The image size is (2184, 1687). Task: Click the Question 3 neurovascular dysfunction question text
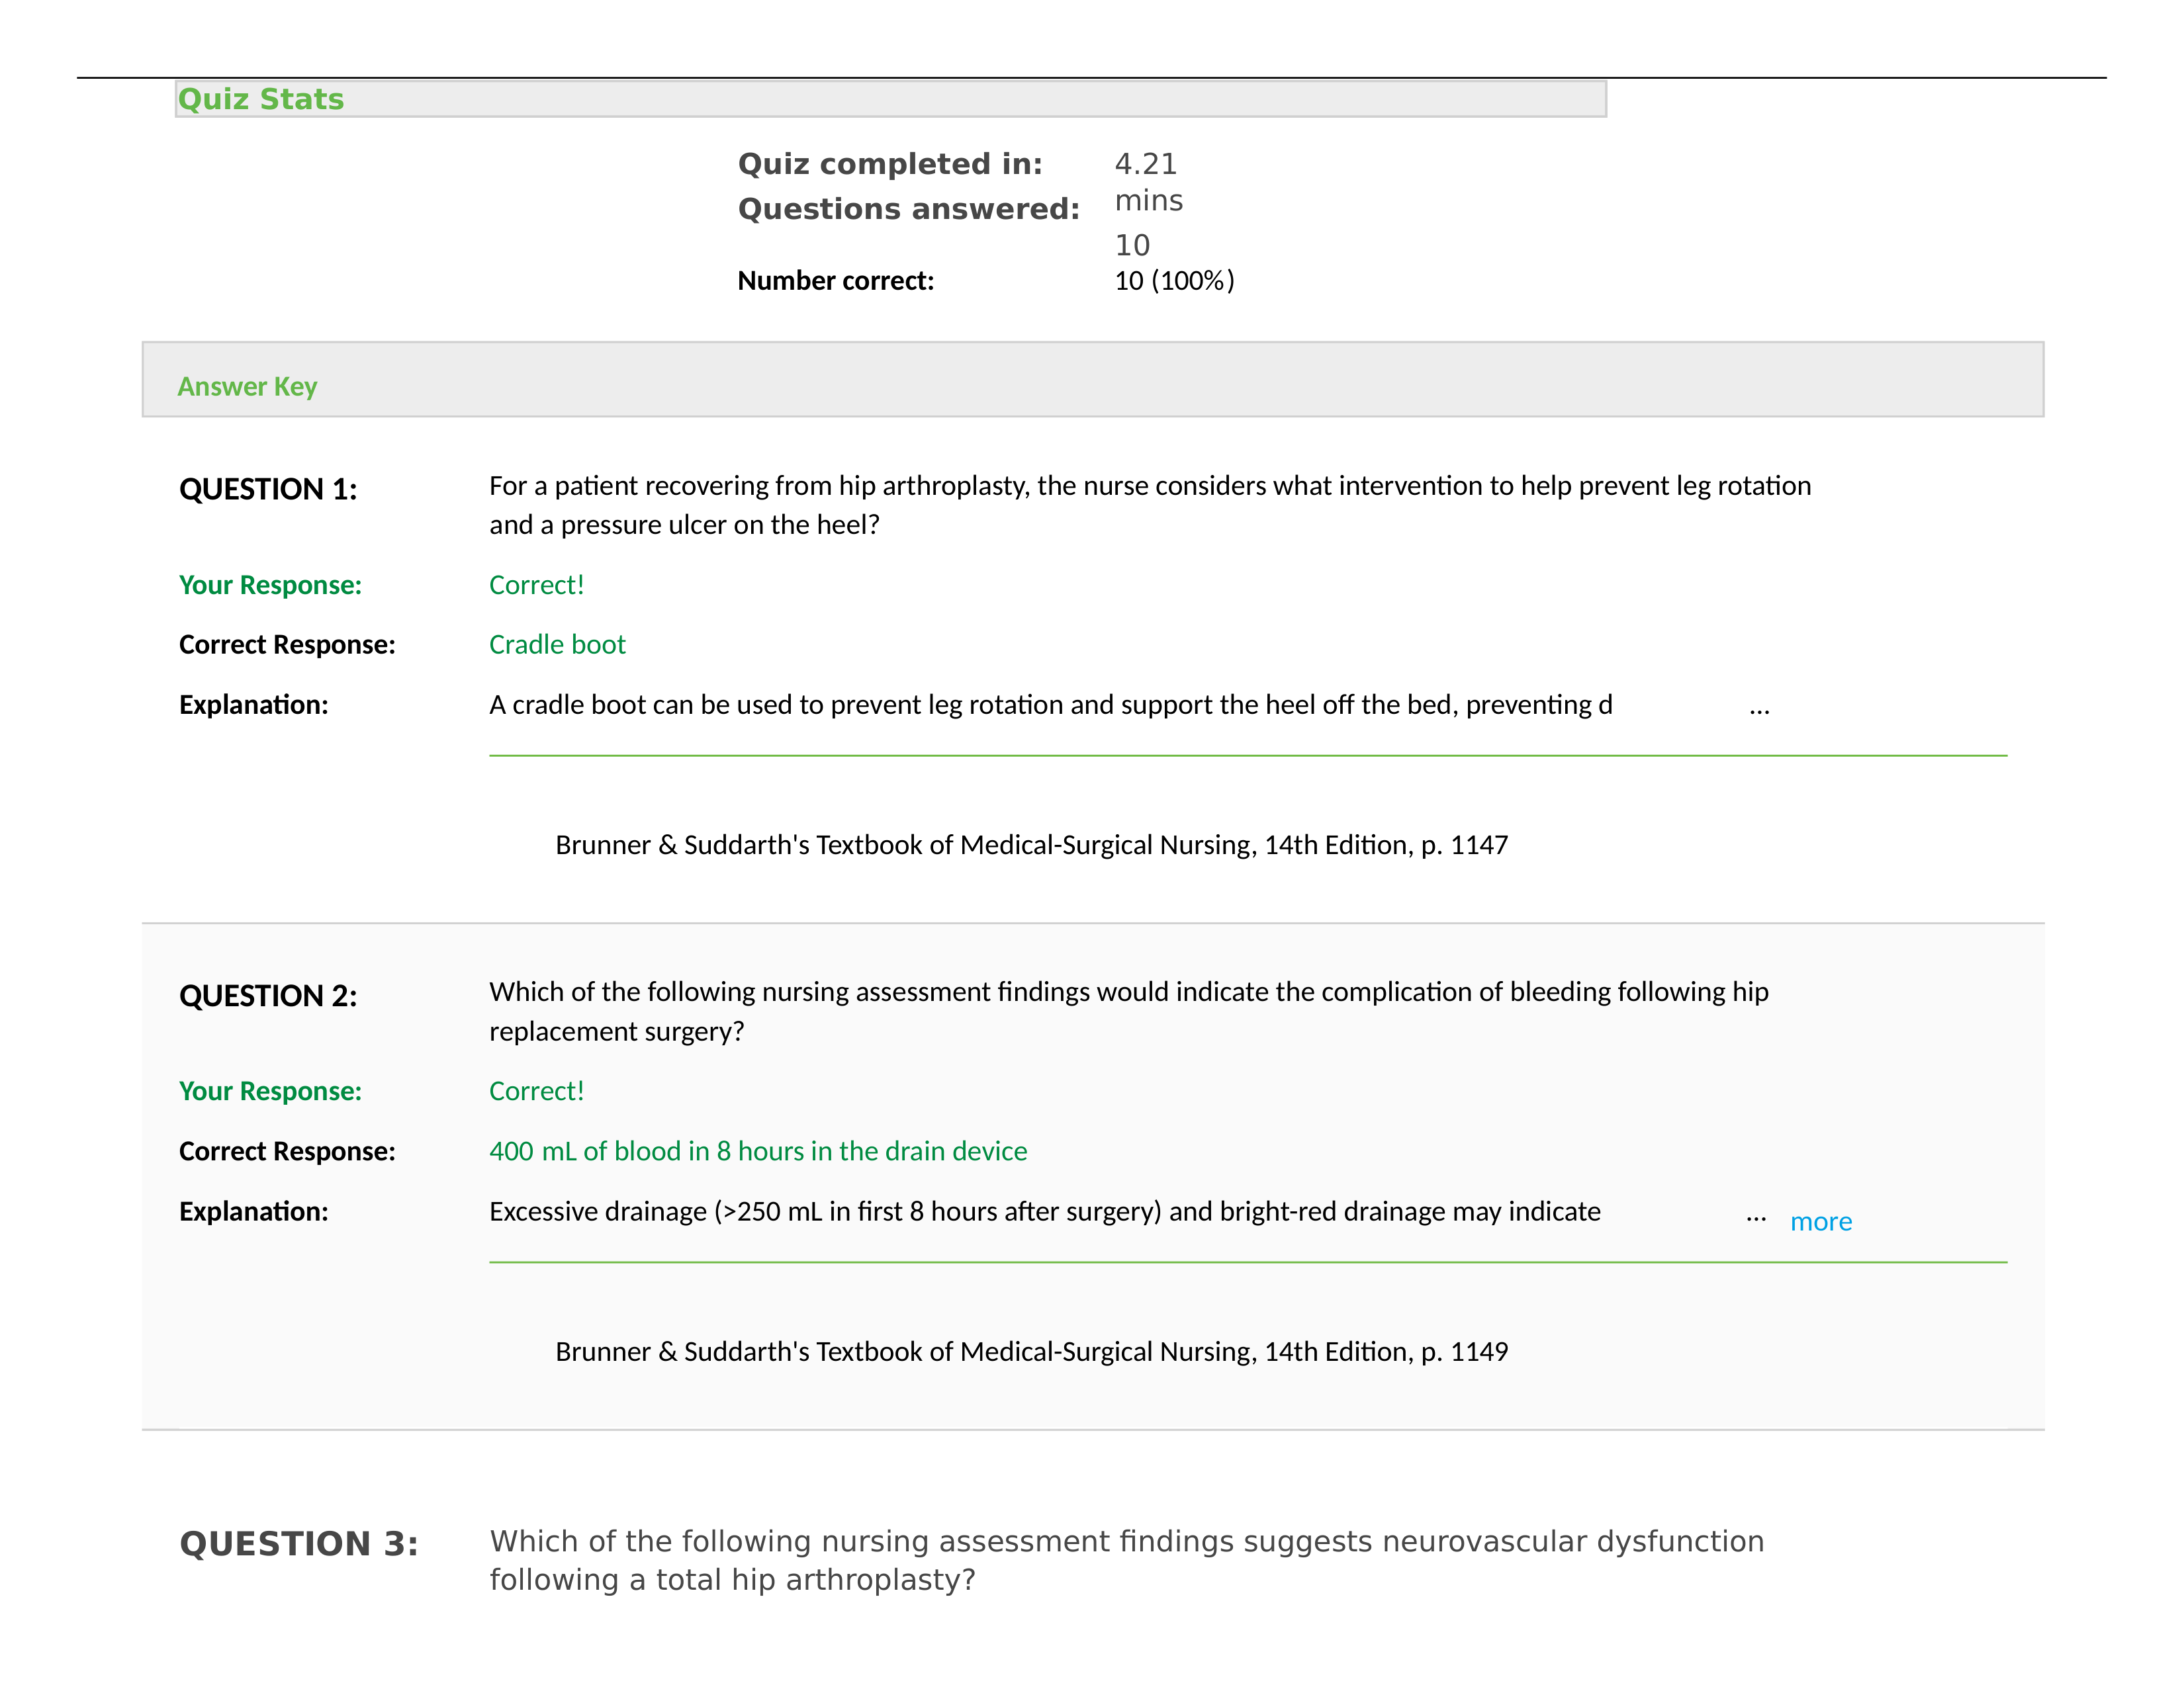1127,1560
